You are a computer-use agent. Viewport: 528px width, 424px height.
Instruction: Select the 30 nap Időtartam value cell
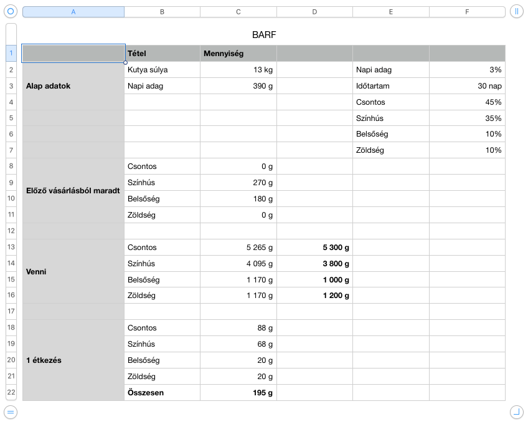pos(467,86)
